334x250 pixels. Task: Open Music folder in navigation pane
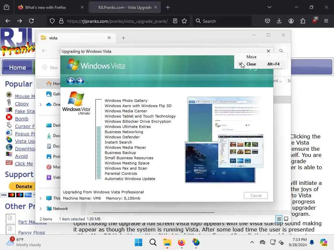(53, 167)
